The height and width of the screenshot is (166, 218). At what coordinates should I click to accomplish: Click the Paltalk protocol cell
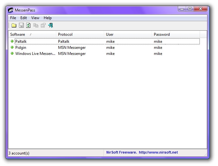tap(64, 41)
